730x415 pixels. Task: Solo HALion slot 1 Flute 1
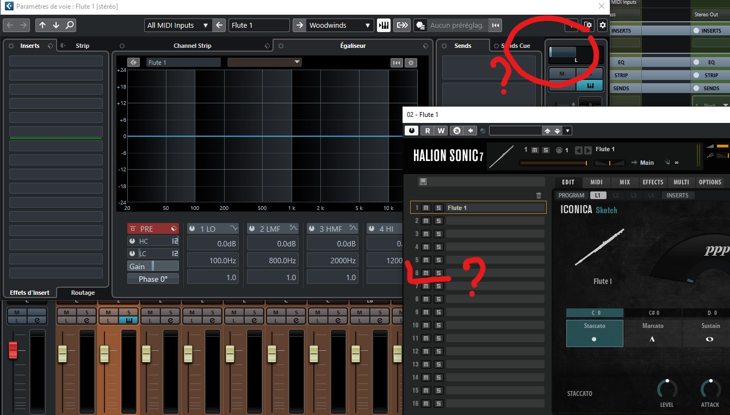tap(438, 208)
